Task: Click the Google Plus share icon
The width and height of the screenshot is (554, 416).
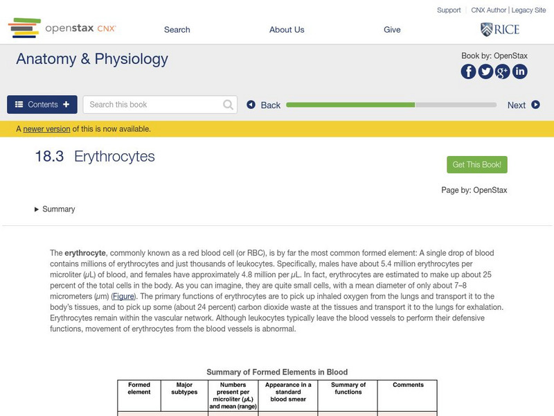Action: click(503, 71)
